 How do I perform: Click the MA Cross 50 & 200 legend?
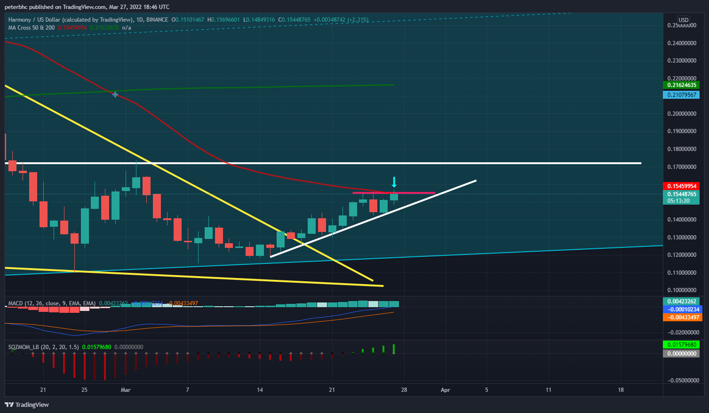pos(32,28)
